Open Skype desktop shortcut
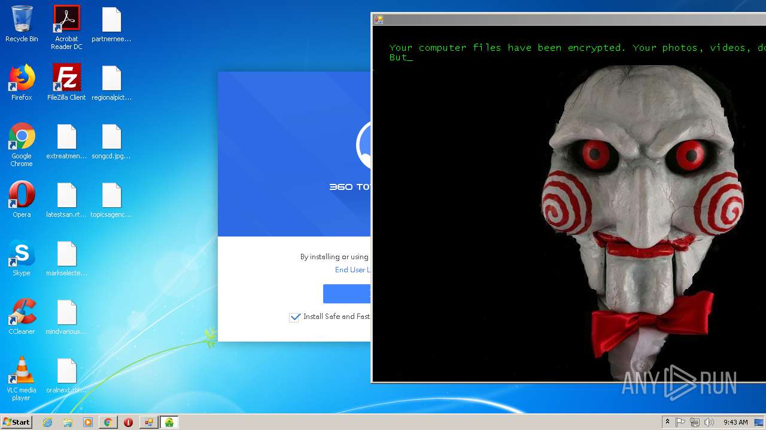766x430 pixels. tap(22, 258)
